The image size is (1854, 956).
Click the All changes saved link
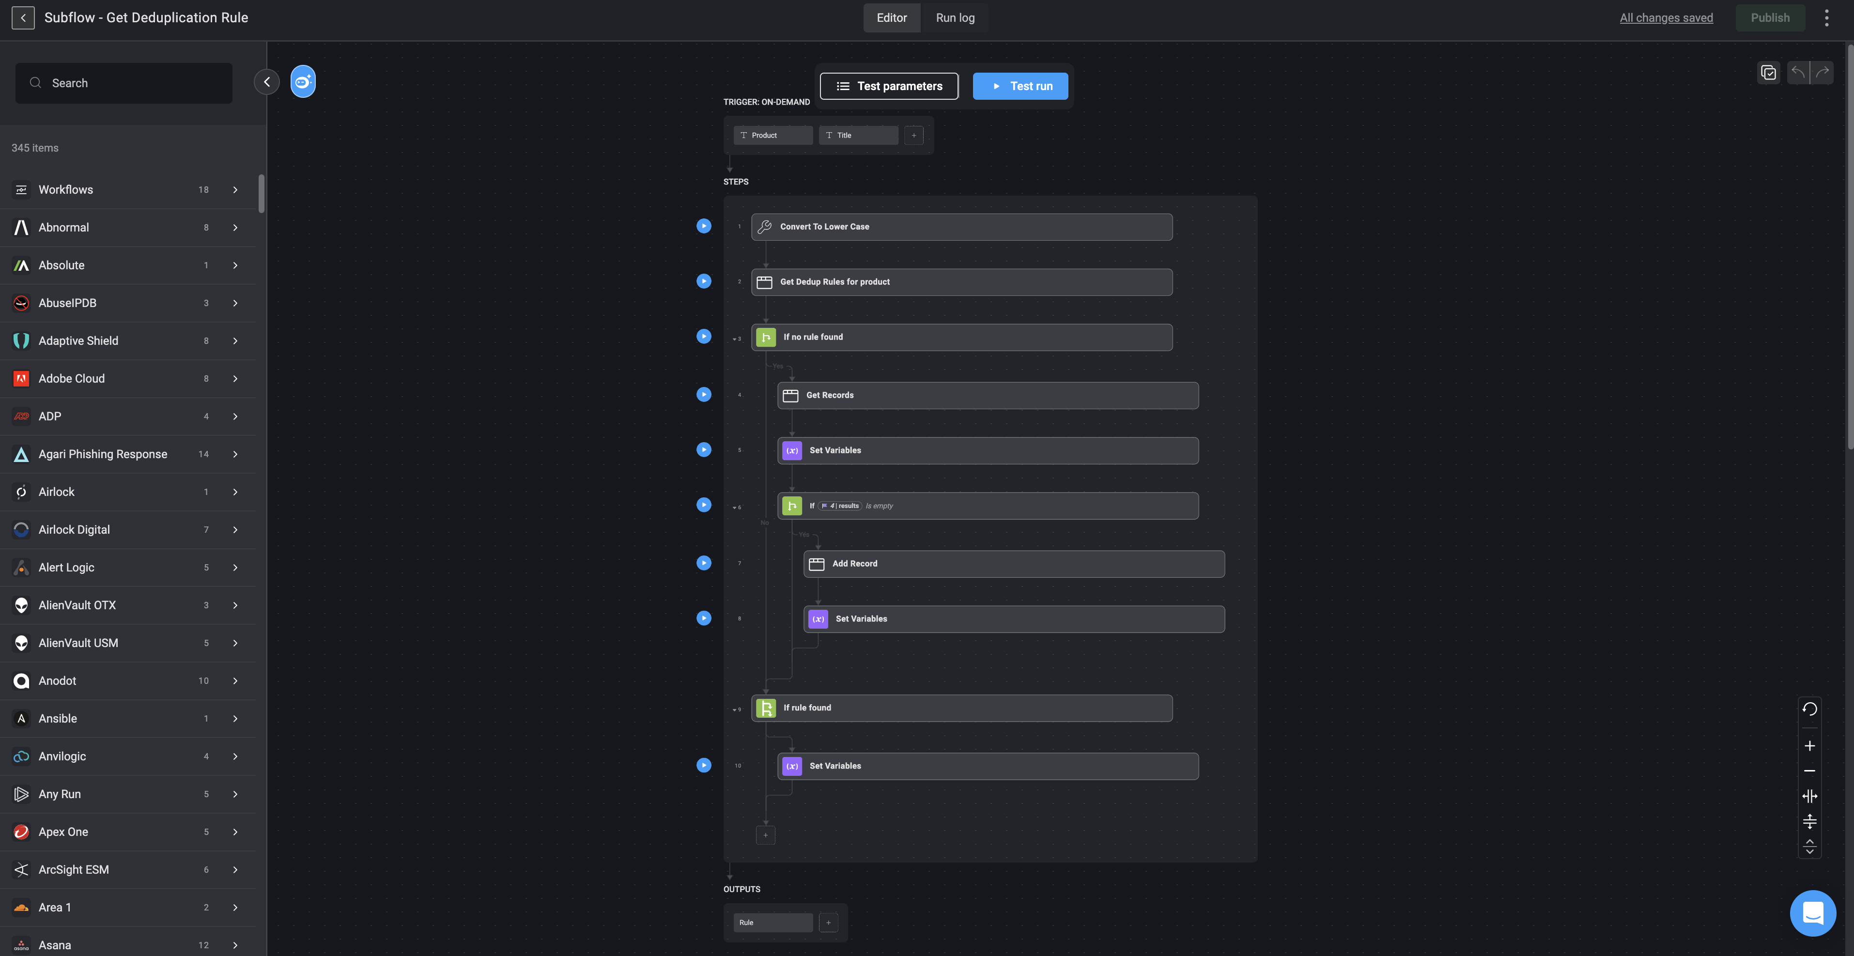pyautogui.click(x=1666, y=18)
